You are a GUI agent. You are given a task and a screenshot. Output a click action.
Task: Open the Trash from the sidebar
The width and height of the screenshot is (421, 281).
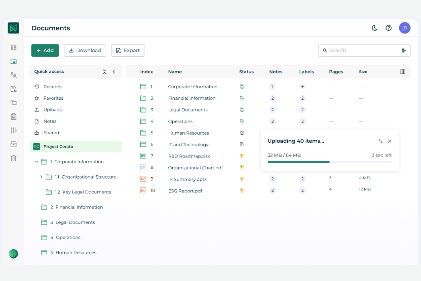coord(13,158)
